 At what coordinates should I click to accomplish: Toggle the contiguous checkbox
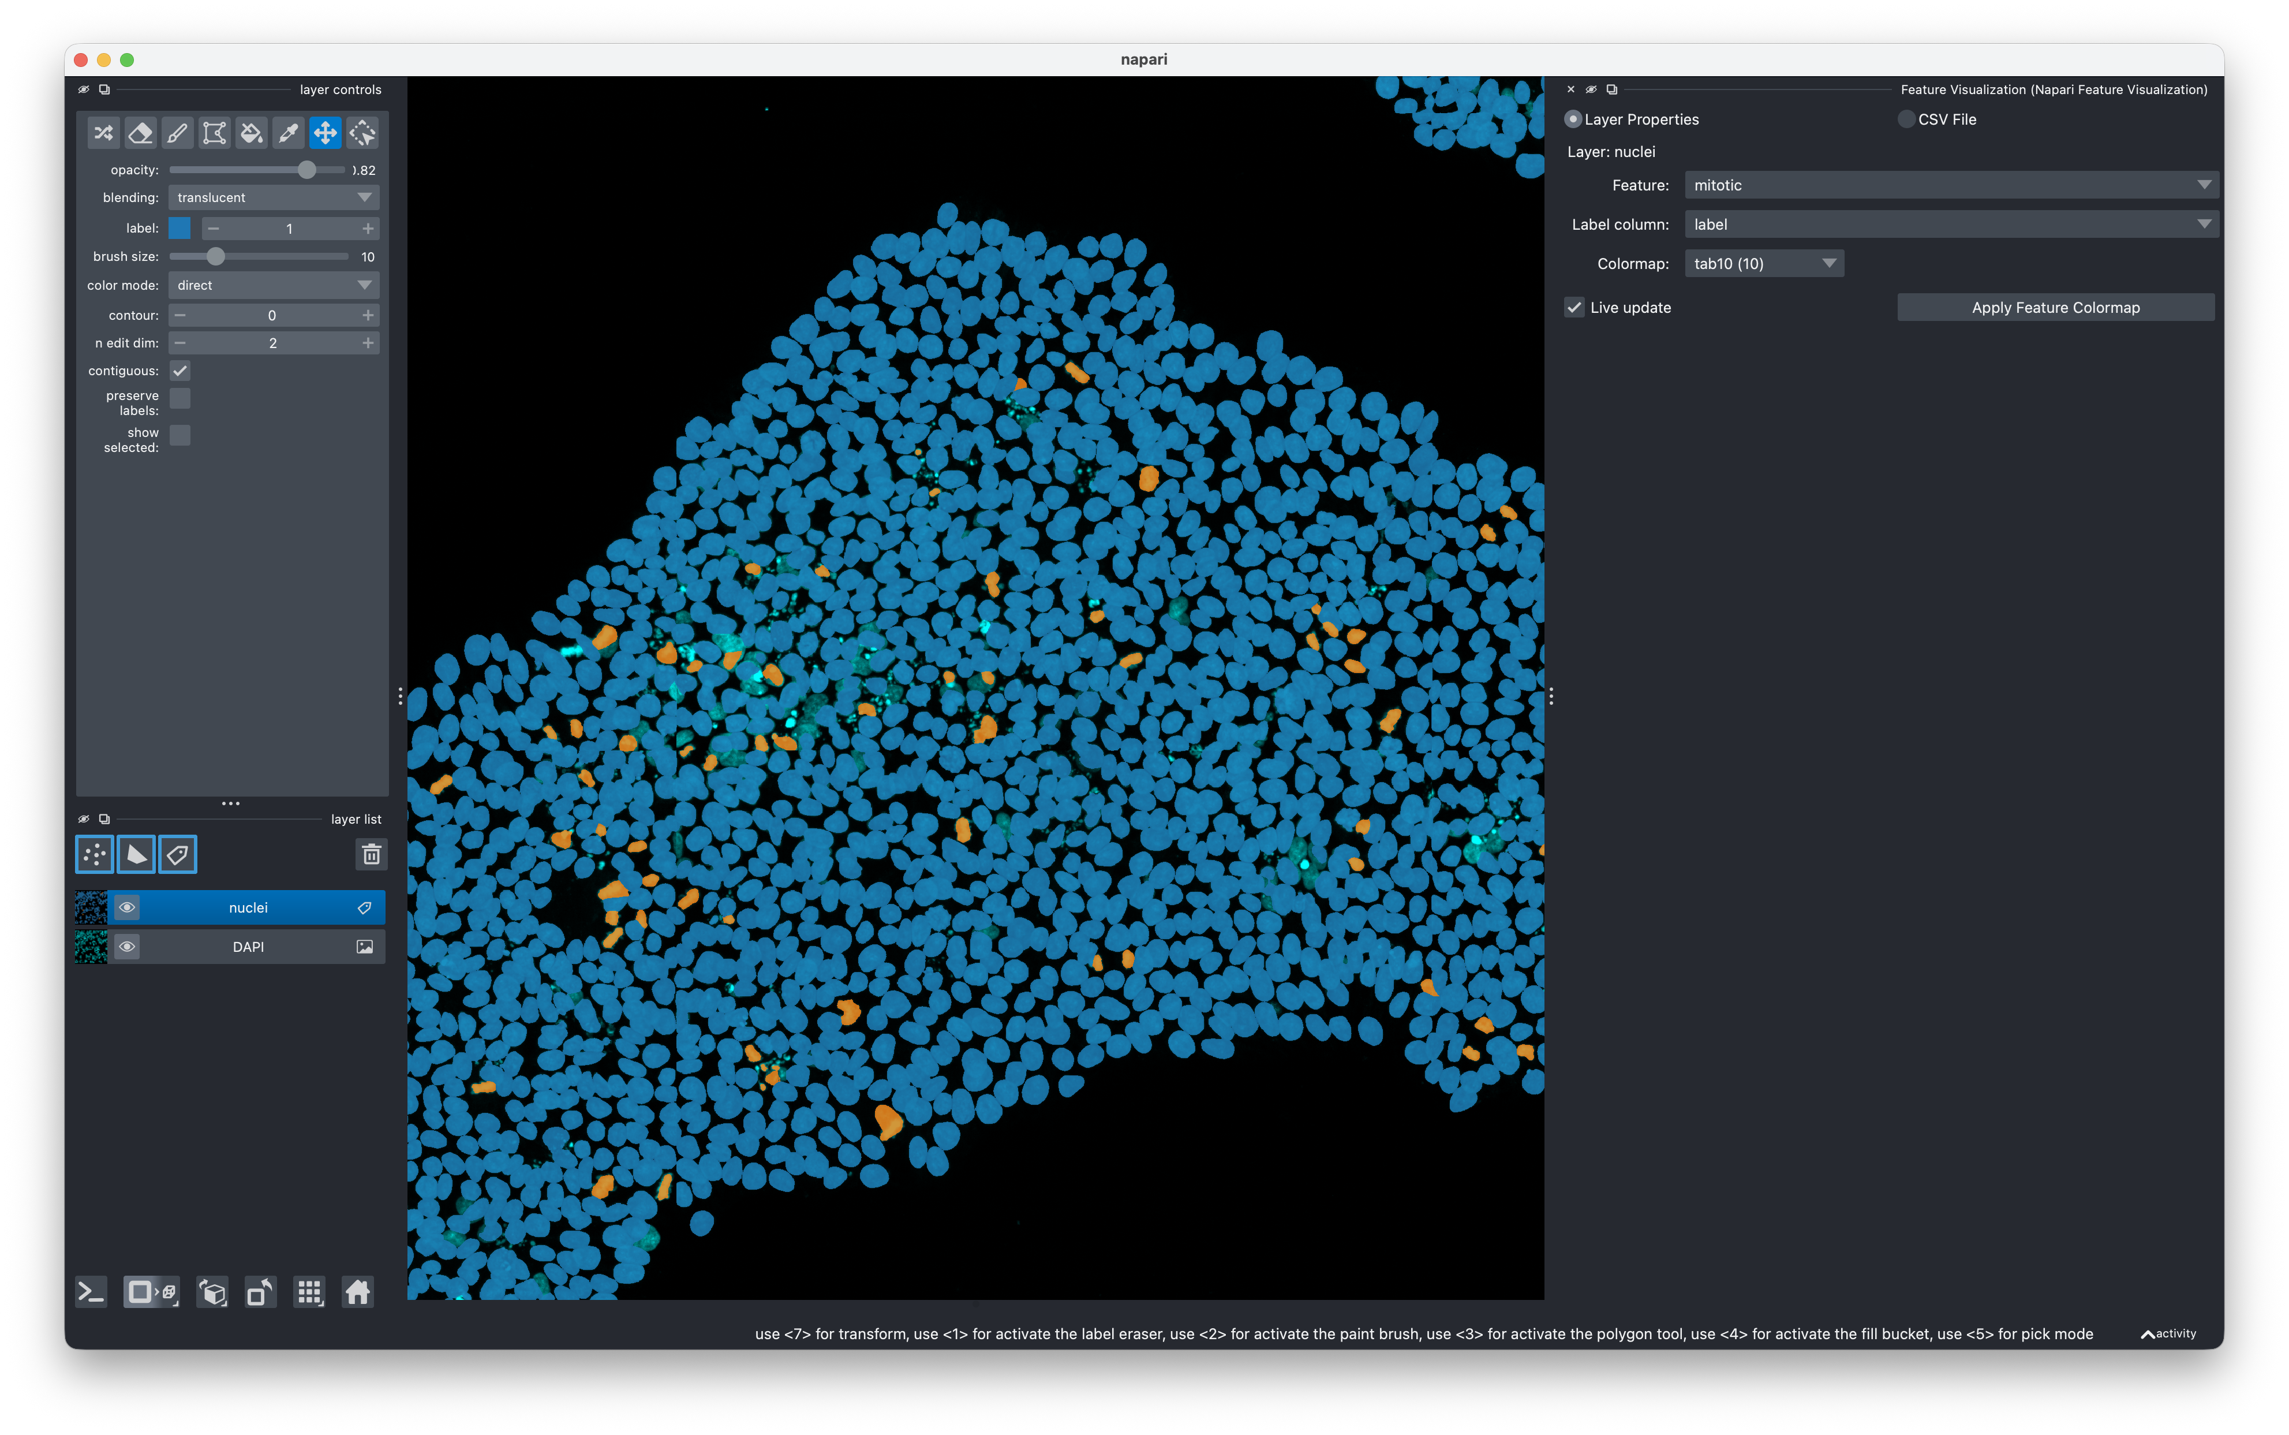pyautogui.click(x=179, y=371)
